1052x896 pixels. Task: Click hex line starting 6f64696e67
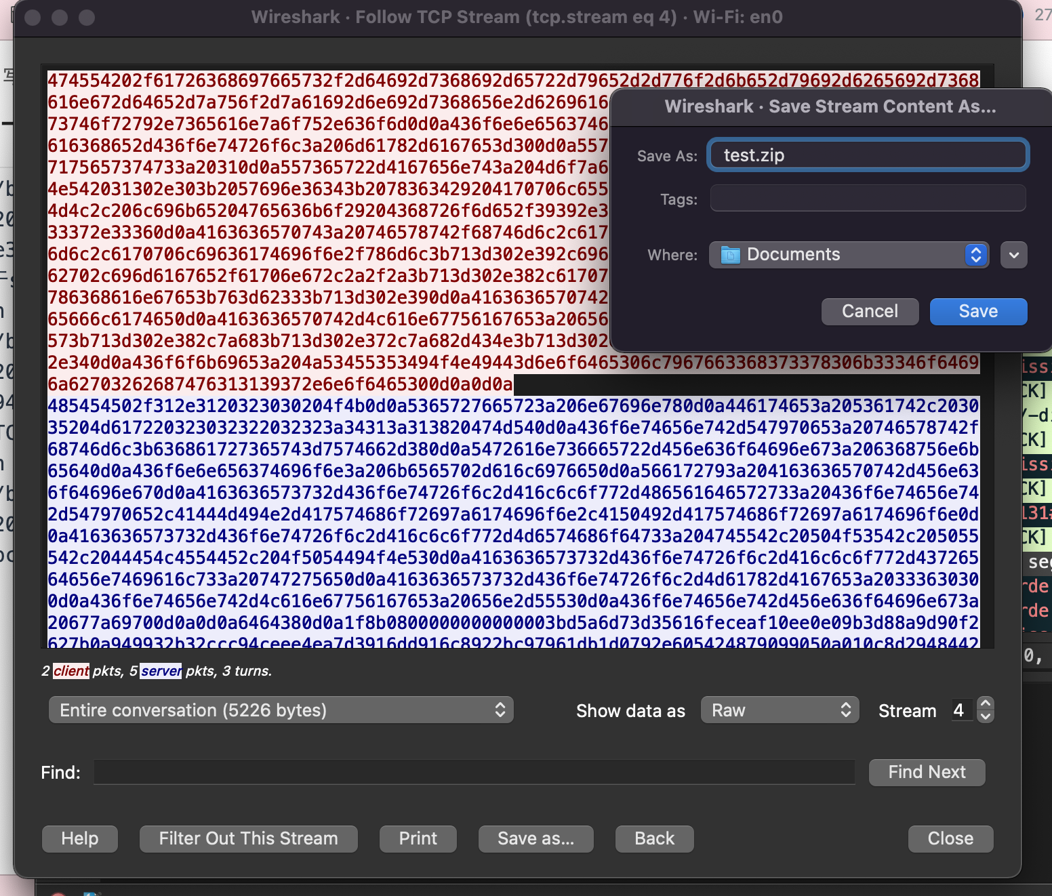[513, 493]
